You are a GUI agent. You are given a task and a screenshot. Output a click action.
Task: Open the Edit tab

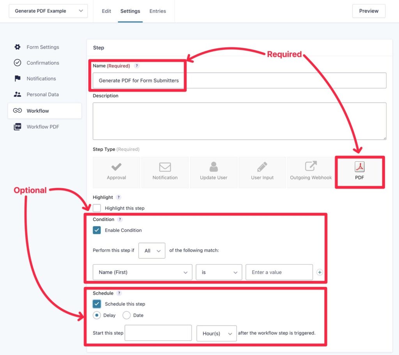[x=106, y=11]
